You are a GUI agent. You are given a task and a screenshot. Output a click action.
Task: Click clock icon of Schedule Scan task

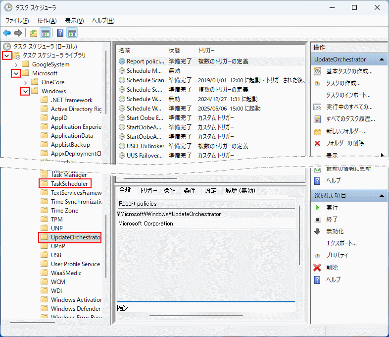(122, 80)
